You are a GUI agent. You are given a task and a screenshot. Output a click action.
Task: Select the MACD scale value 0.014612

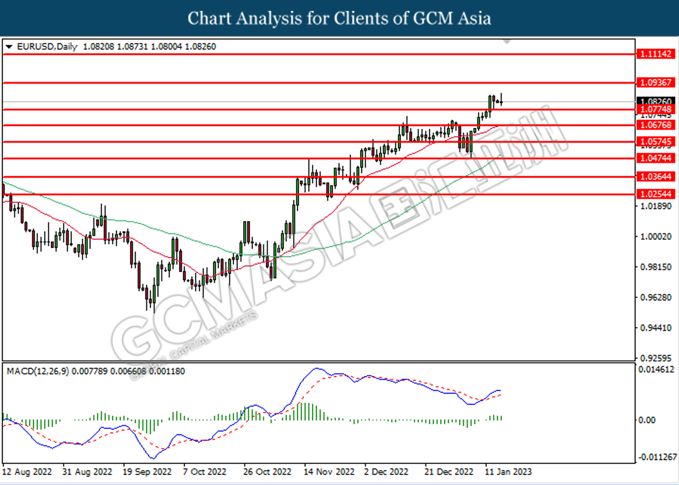coord(656,370)
